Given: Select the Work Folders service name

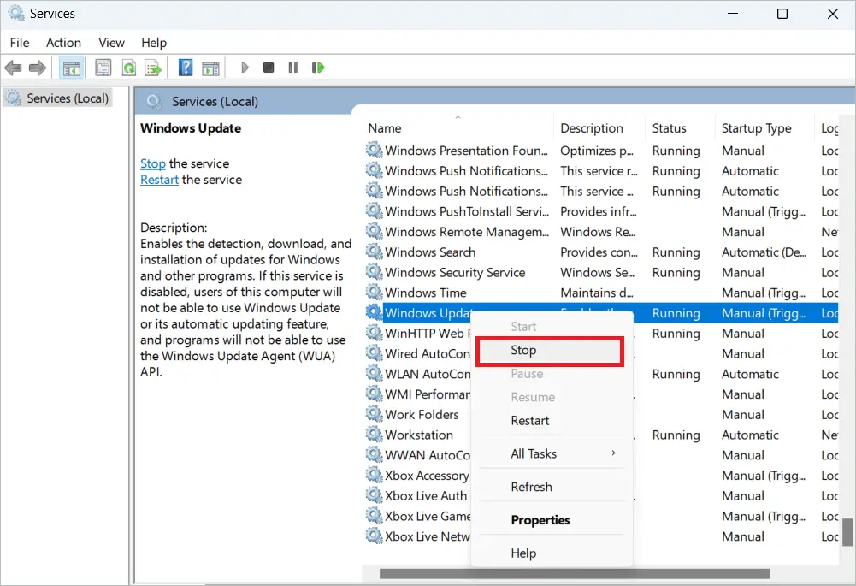Looking at the screenshot, I should pos(422,414).
